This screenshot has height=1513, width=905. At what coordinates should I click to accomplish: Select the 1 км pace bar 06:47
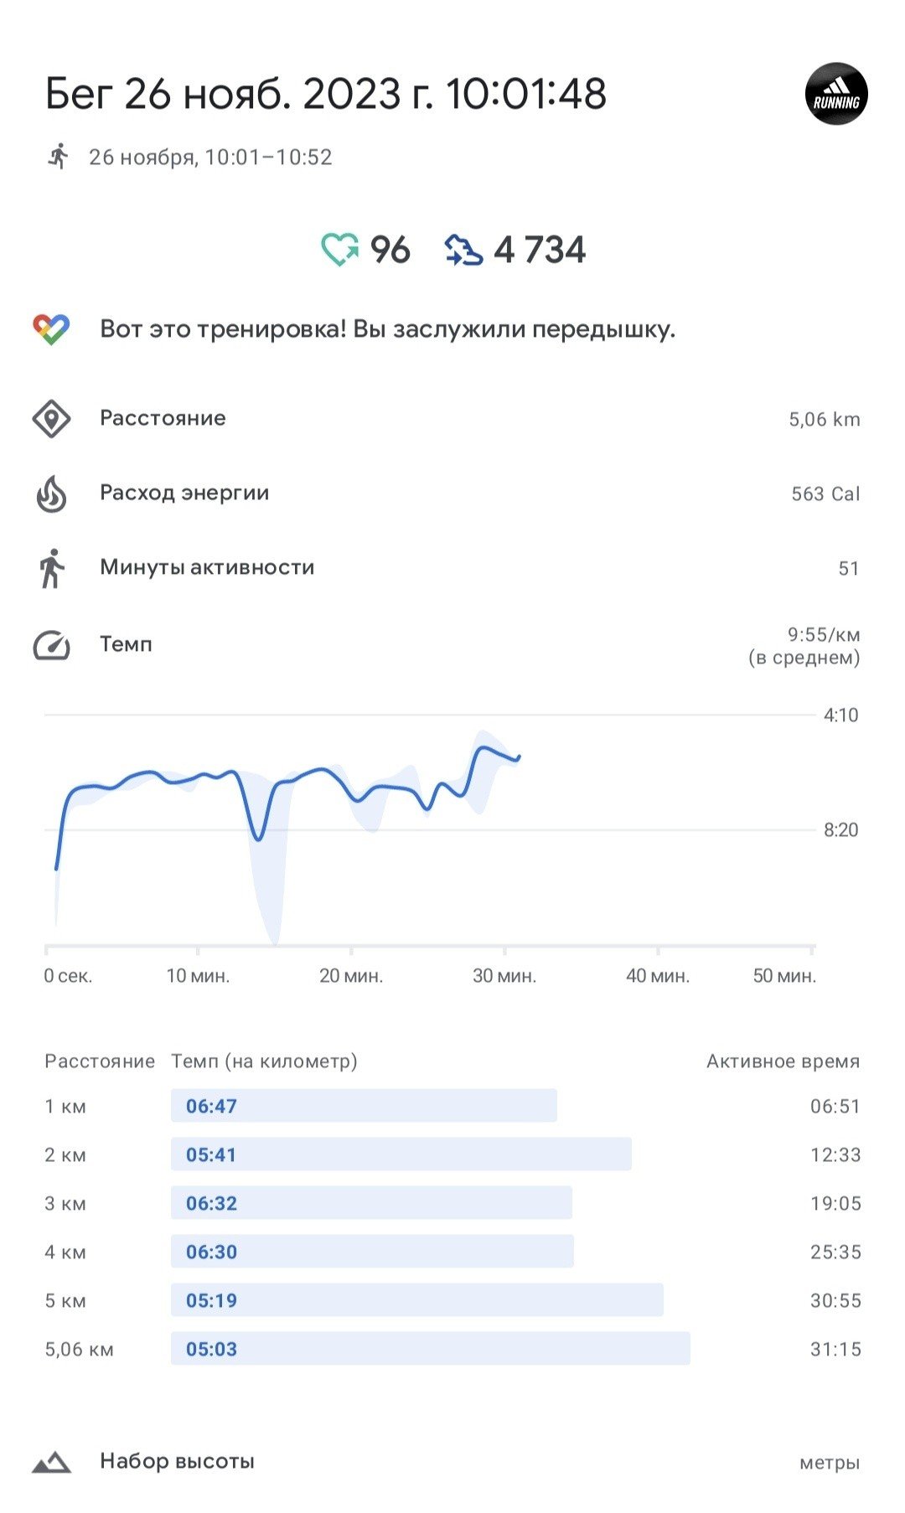click(x=364, y=1106)
